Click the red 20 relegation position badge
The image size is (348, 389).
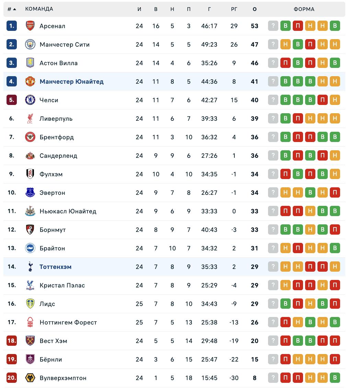tap(12, 378)
